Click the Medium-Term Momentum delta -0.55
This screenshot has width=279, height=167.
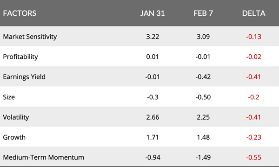point(254,157)
